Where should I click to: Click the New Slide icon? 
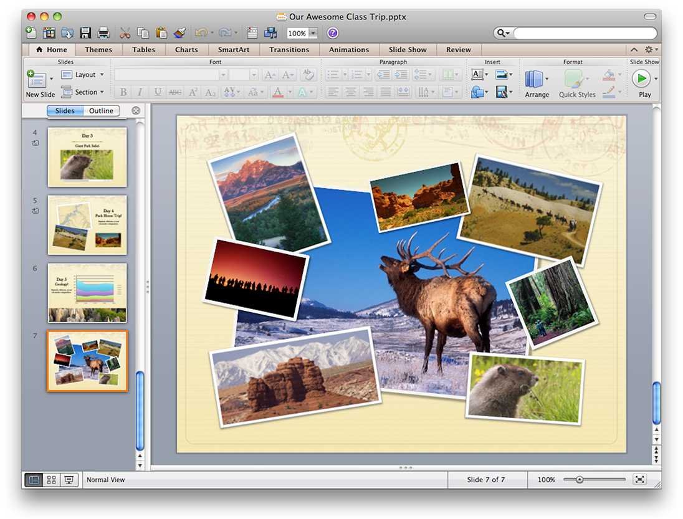[37, 79]
